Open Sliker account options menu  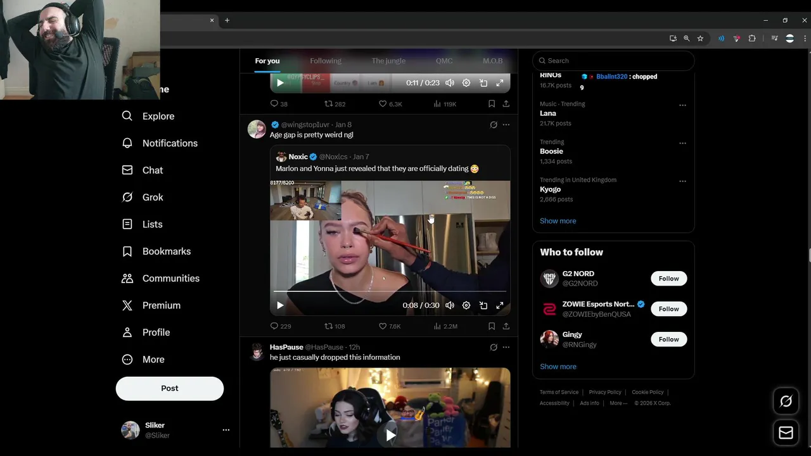point(226,430)
